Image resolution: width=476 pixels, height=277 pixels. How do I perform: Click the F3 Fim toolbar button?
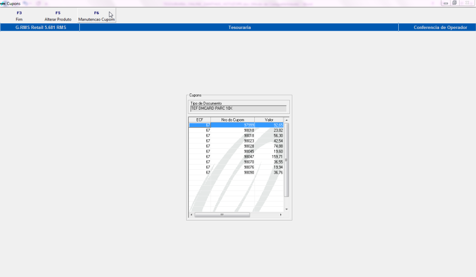pos(19,16)
